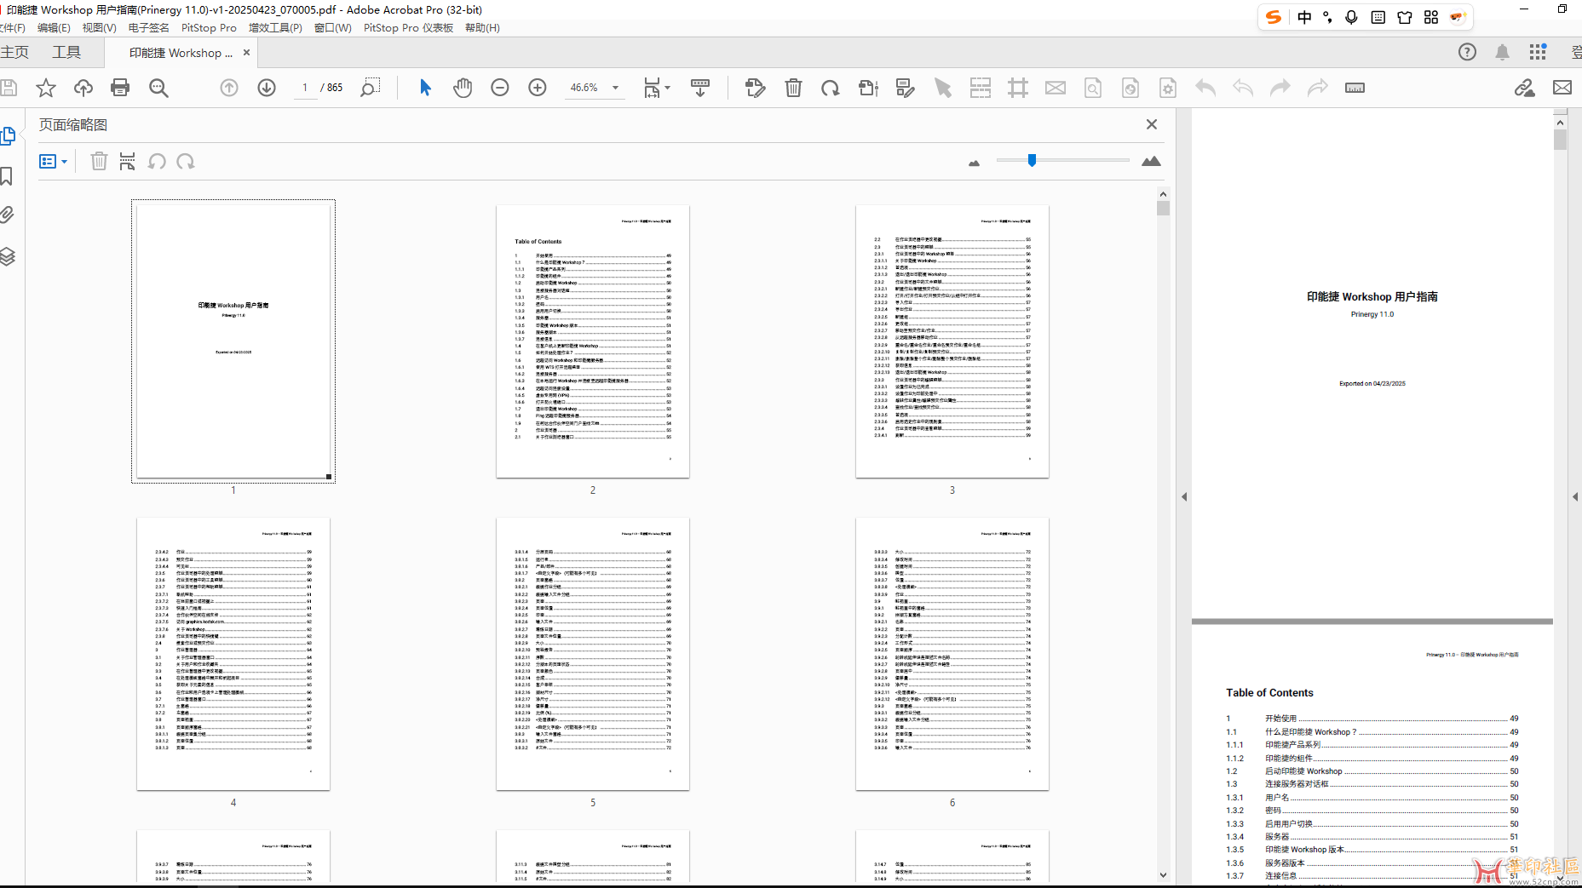
Task: Switch to 工具 tab
Action: tap(66, 52)
